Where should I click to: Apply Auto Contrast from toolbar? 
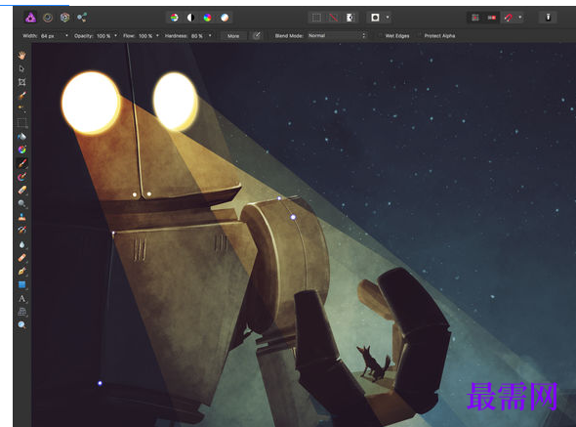pyautogui.click(x=191, y=18)
